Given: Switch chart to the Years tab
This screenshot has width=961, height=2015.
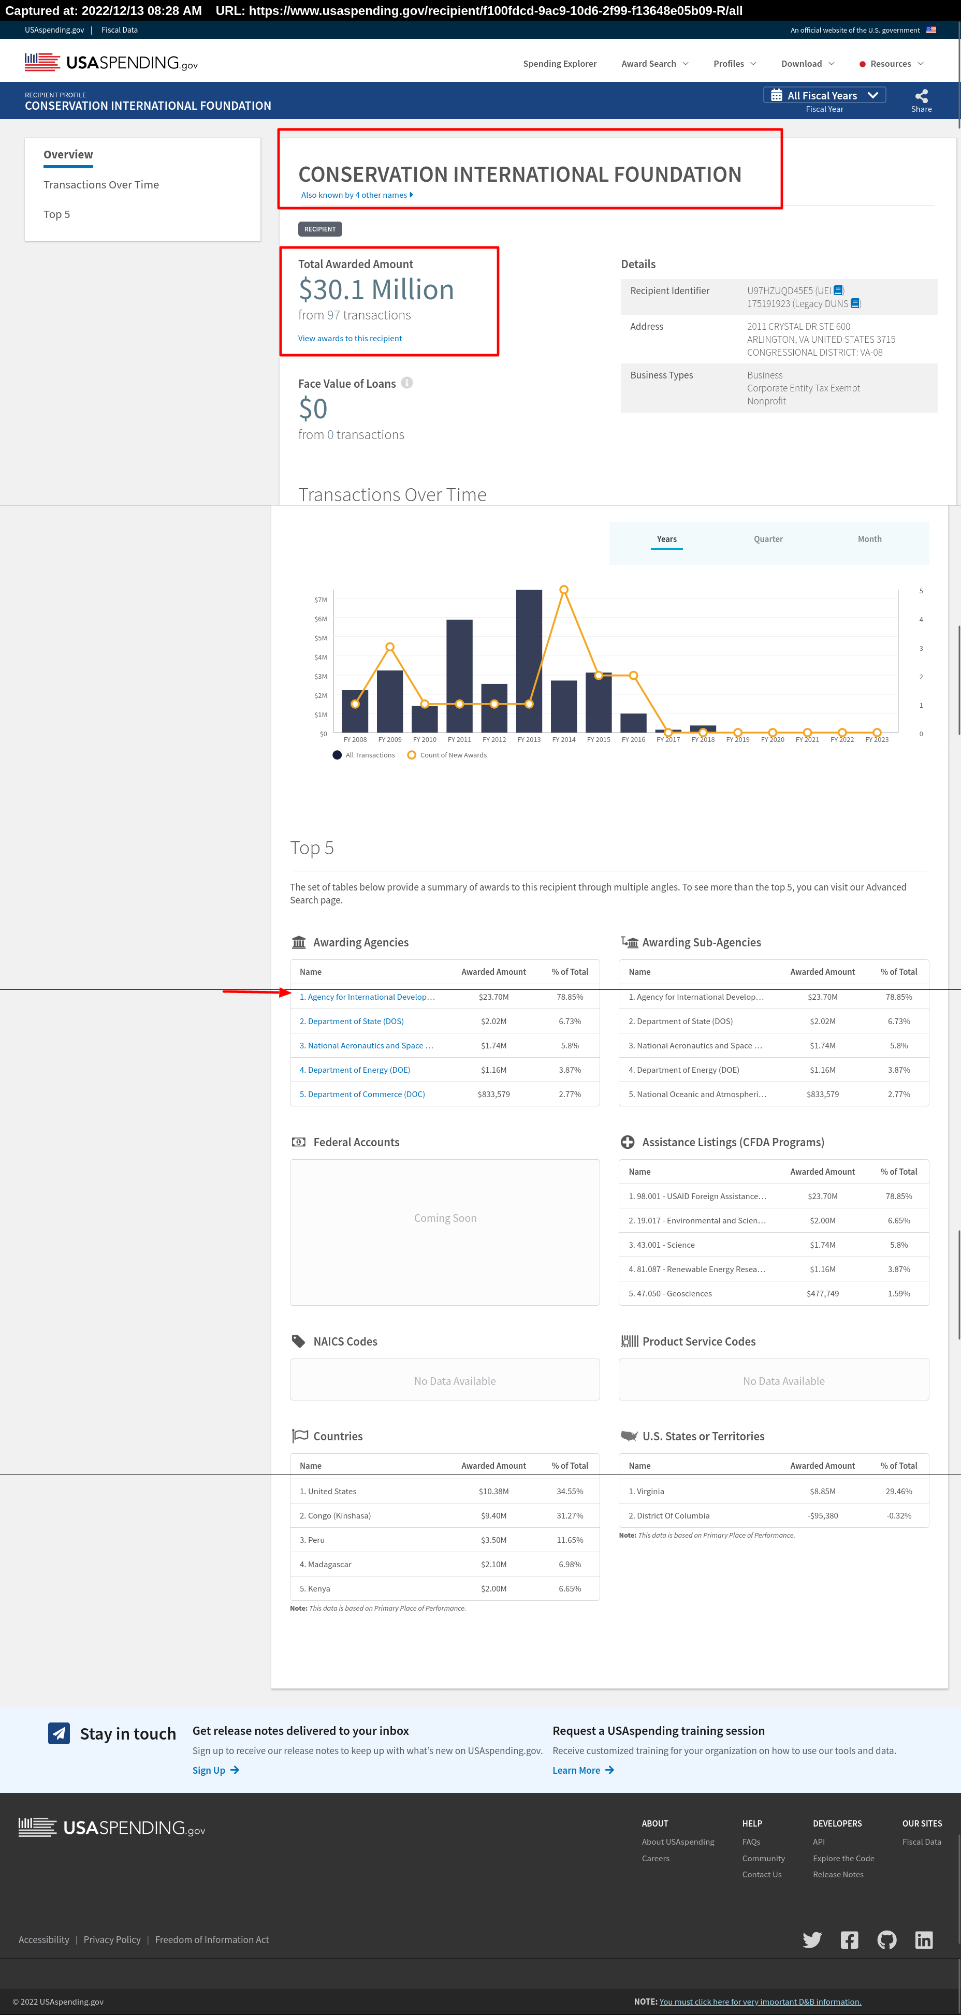Looking at the screenshot, I should pos(667,539).
